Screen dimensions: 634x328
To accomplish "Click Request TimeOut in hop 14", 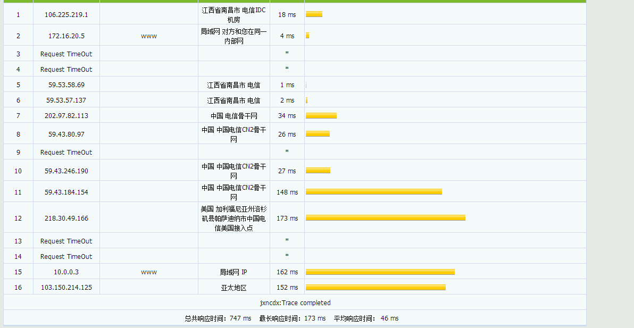I will point(66,257).
